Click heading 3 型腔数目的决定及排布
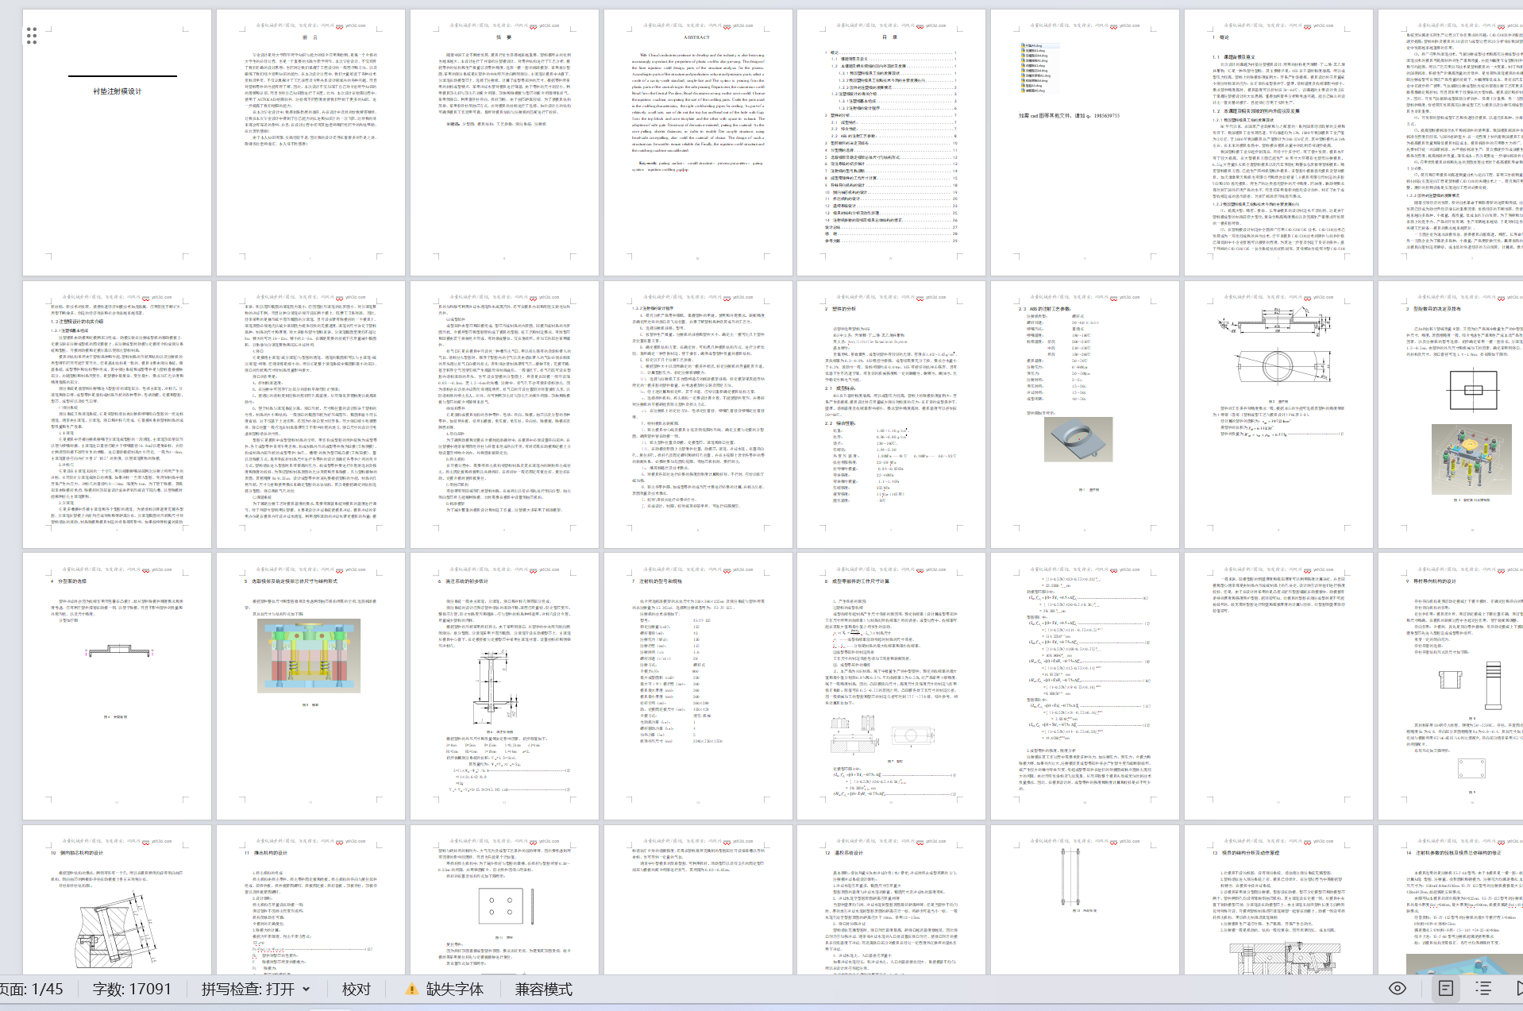 point(1433,309)
